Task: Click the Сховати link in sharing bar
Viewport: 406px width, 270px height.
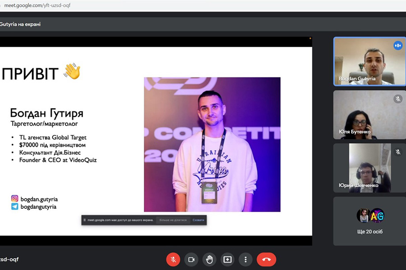Action: click(x=198, y=220)
